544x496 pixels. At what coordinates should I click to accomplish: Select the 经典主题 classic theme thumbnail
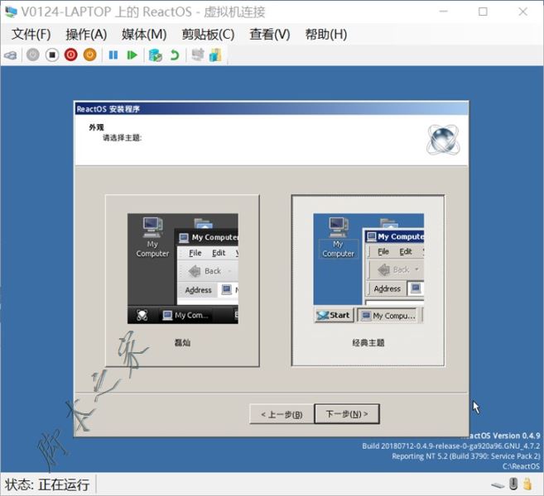368,269
